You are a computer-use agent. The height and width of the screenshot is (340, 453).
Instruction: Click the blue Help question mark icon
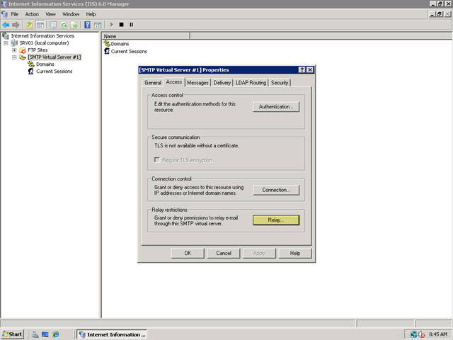point(87,25)
